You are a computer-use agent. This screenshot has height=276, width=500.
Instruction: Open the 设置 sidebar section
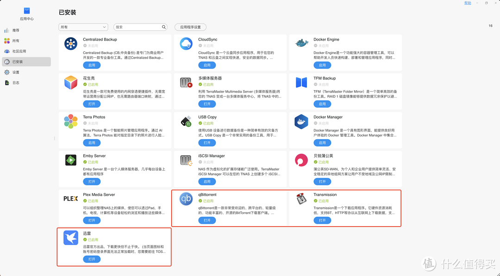point(16,72)
